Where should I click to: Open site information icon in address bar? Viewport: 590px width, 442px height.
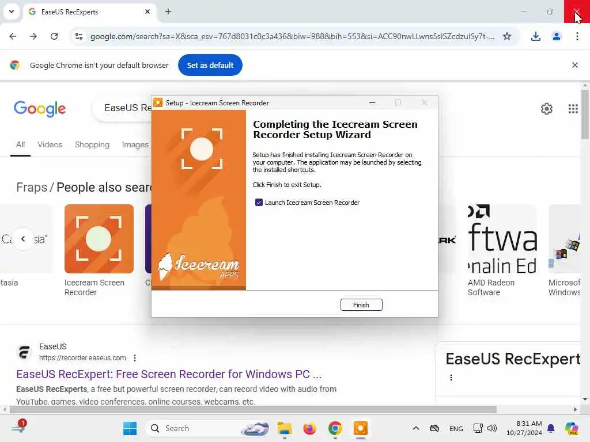click(x=79, y=36)
